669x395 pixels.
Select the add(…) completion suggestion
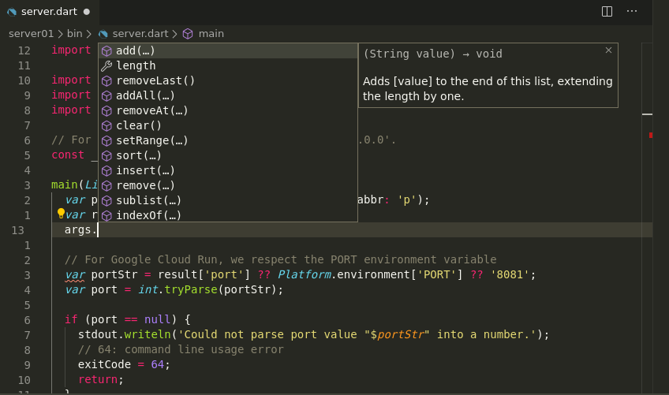(x=228, y=50)
